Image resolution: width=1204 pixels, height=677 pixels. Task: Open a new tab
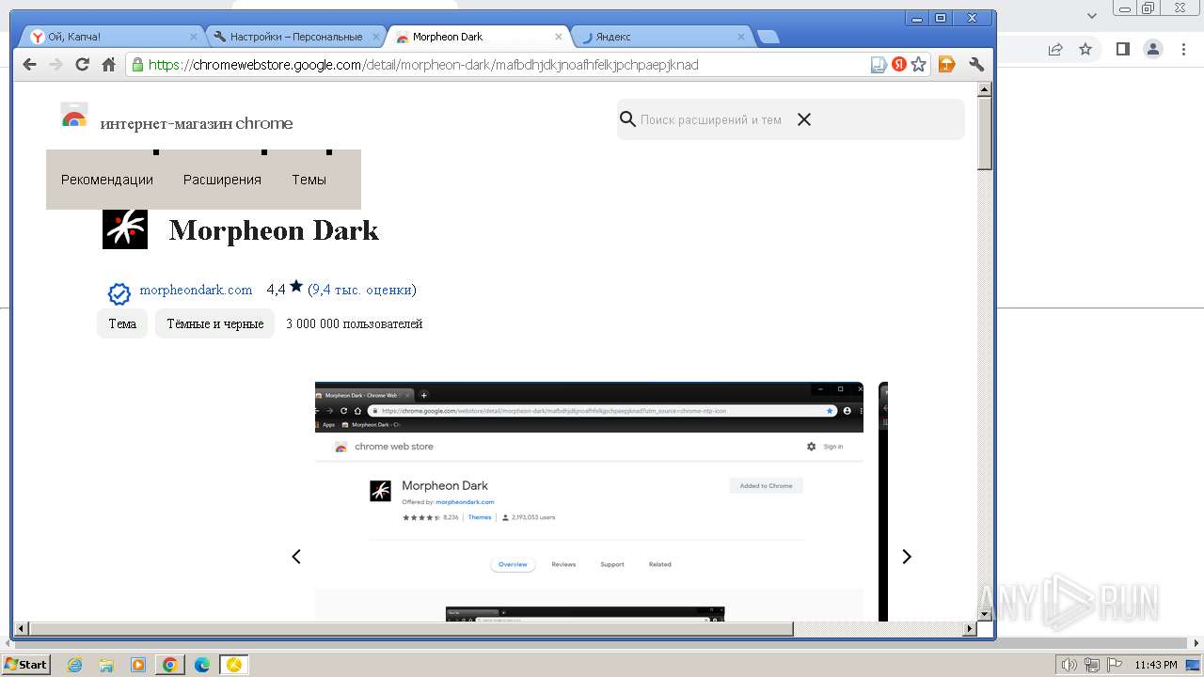coord(768,37)
